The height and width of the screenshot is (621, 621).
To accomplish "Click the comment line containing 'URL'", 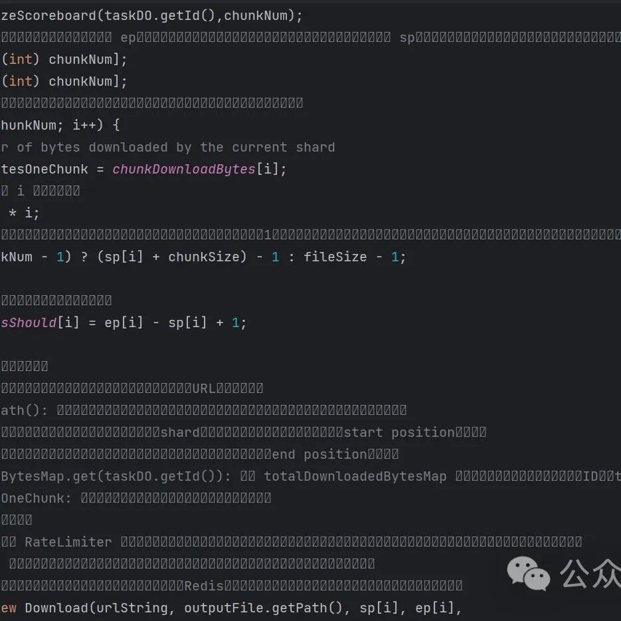I will tap(132, 388).
